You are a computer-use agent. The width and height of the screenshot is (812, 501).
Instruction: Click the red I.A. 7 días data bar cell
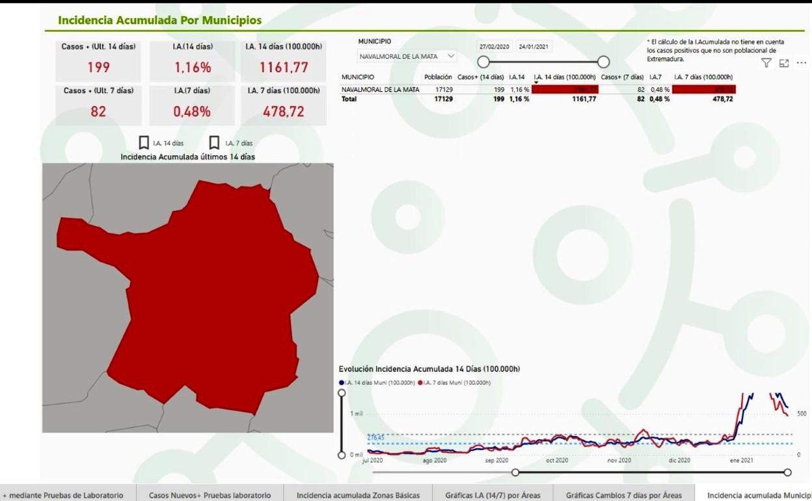pos(704,89)
